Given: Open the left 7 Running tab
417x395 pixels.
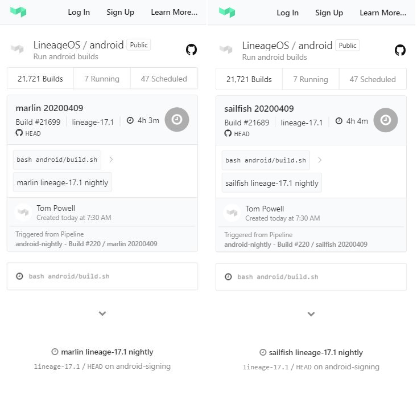Looking at the screenshot, I should pos(102,79).
